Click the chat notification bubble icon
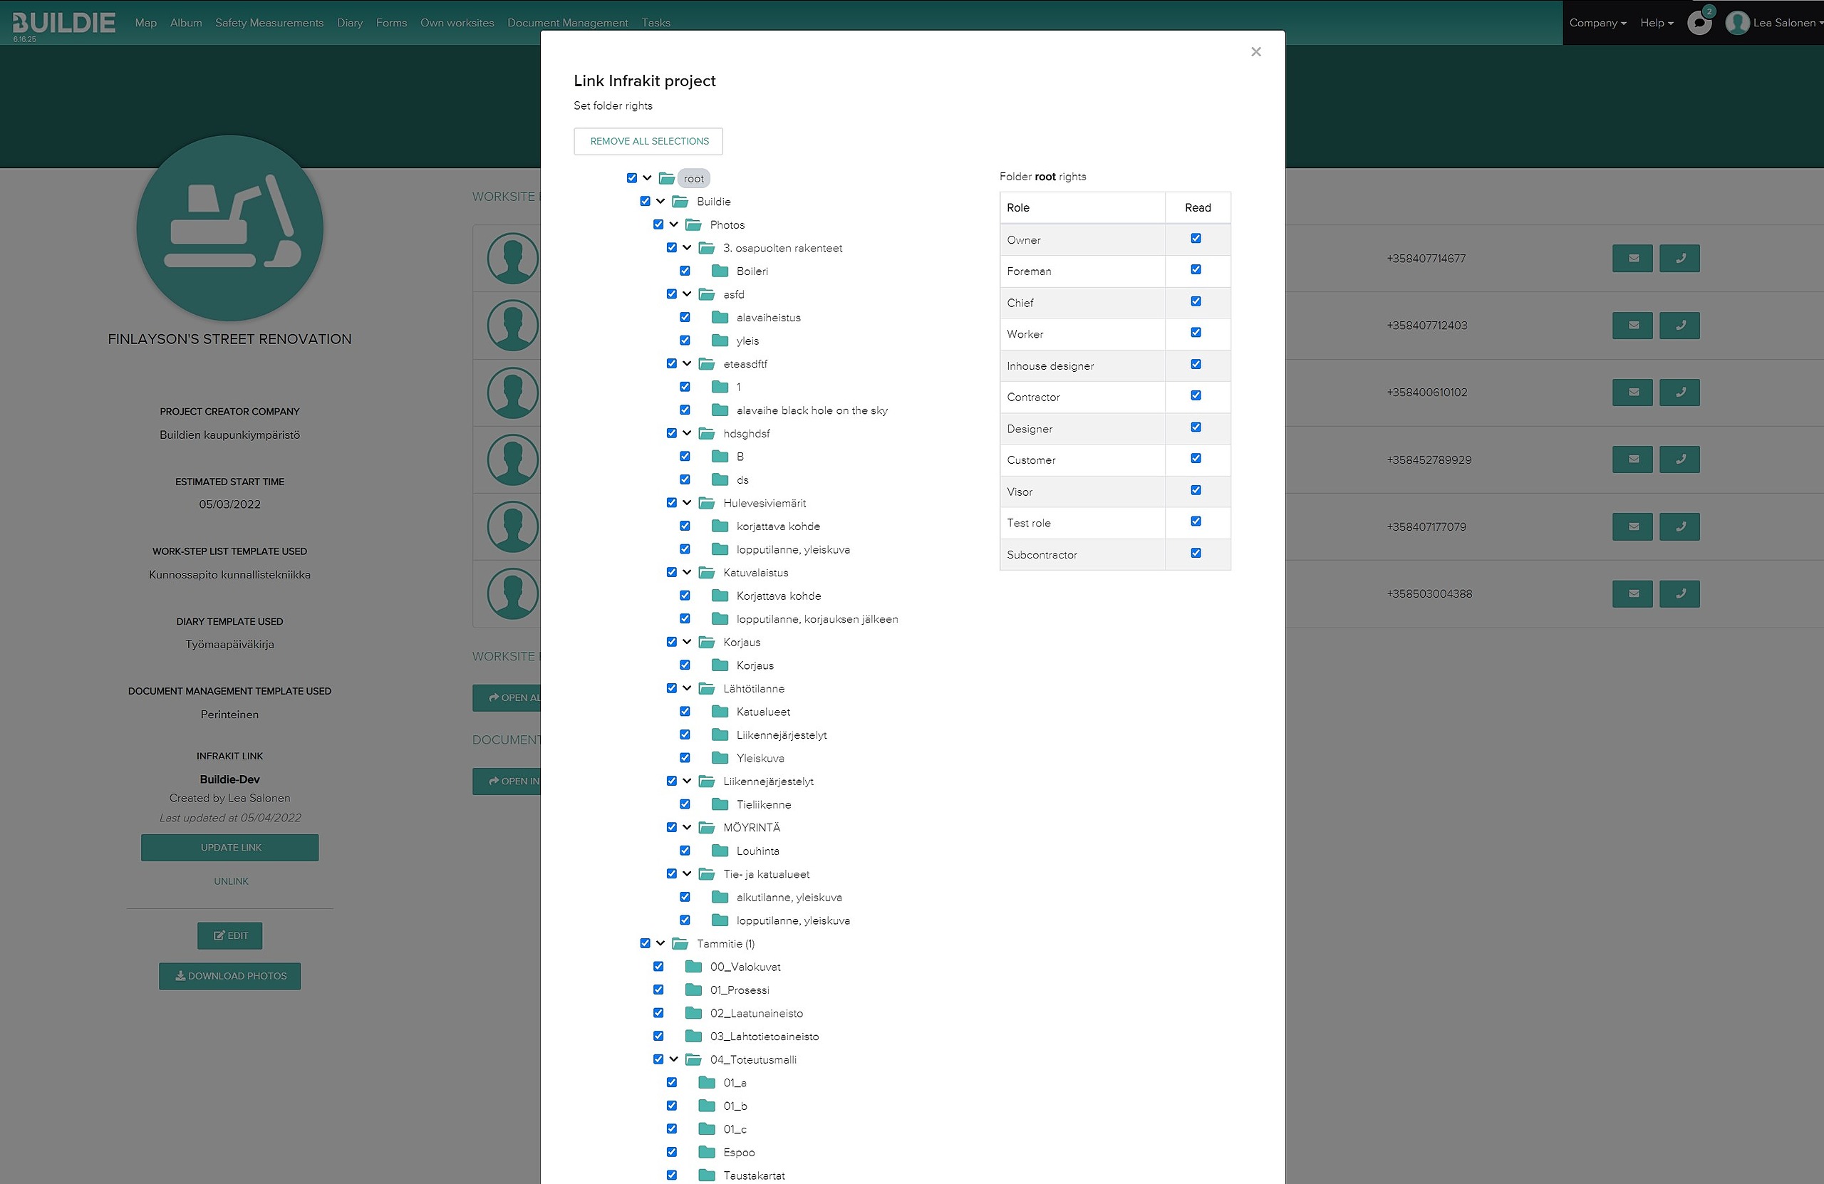1824x1184 pixels. 1699,23
